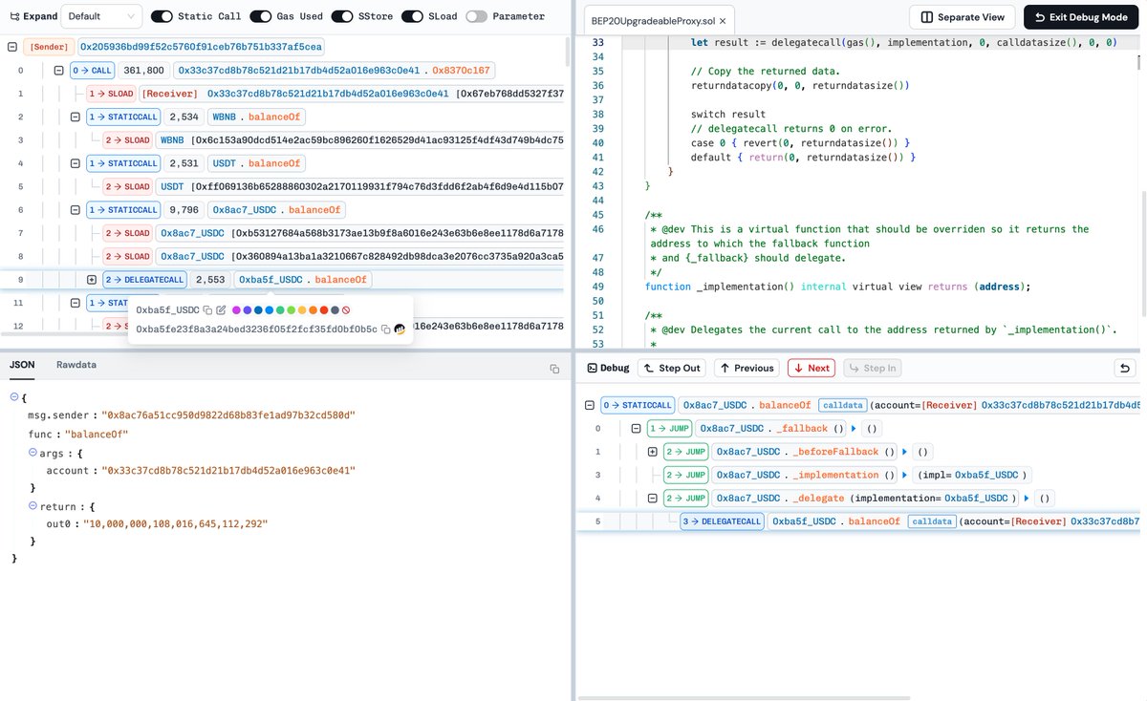The image size is (1147, 701).
Task: Click the no-color clear icon in palette
Action: click(346, 310)
